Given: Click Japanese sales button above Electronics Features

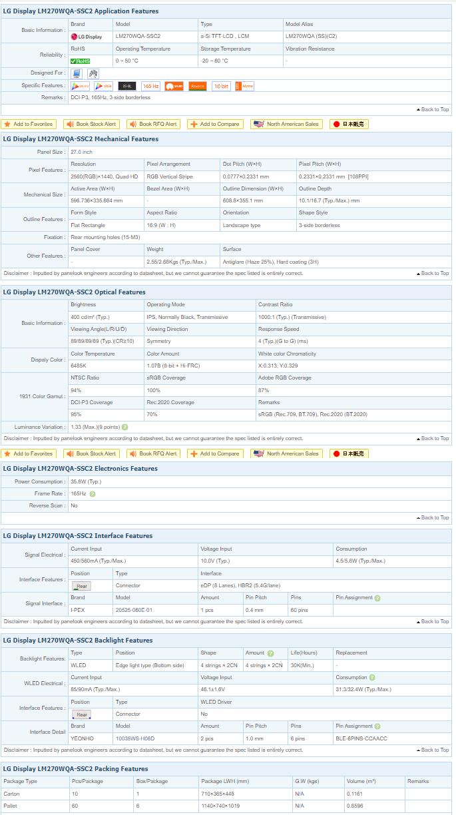Looking at the screenshot, I should 349,453.
